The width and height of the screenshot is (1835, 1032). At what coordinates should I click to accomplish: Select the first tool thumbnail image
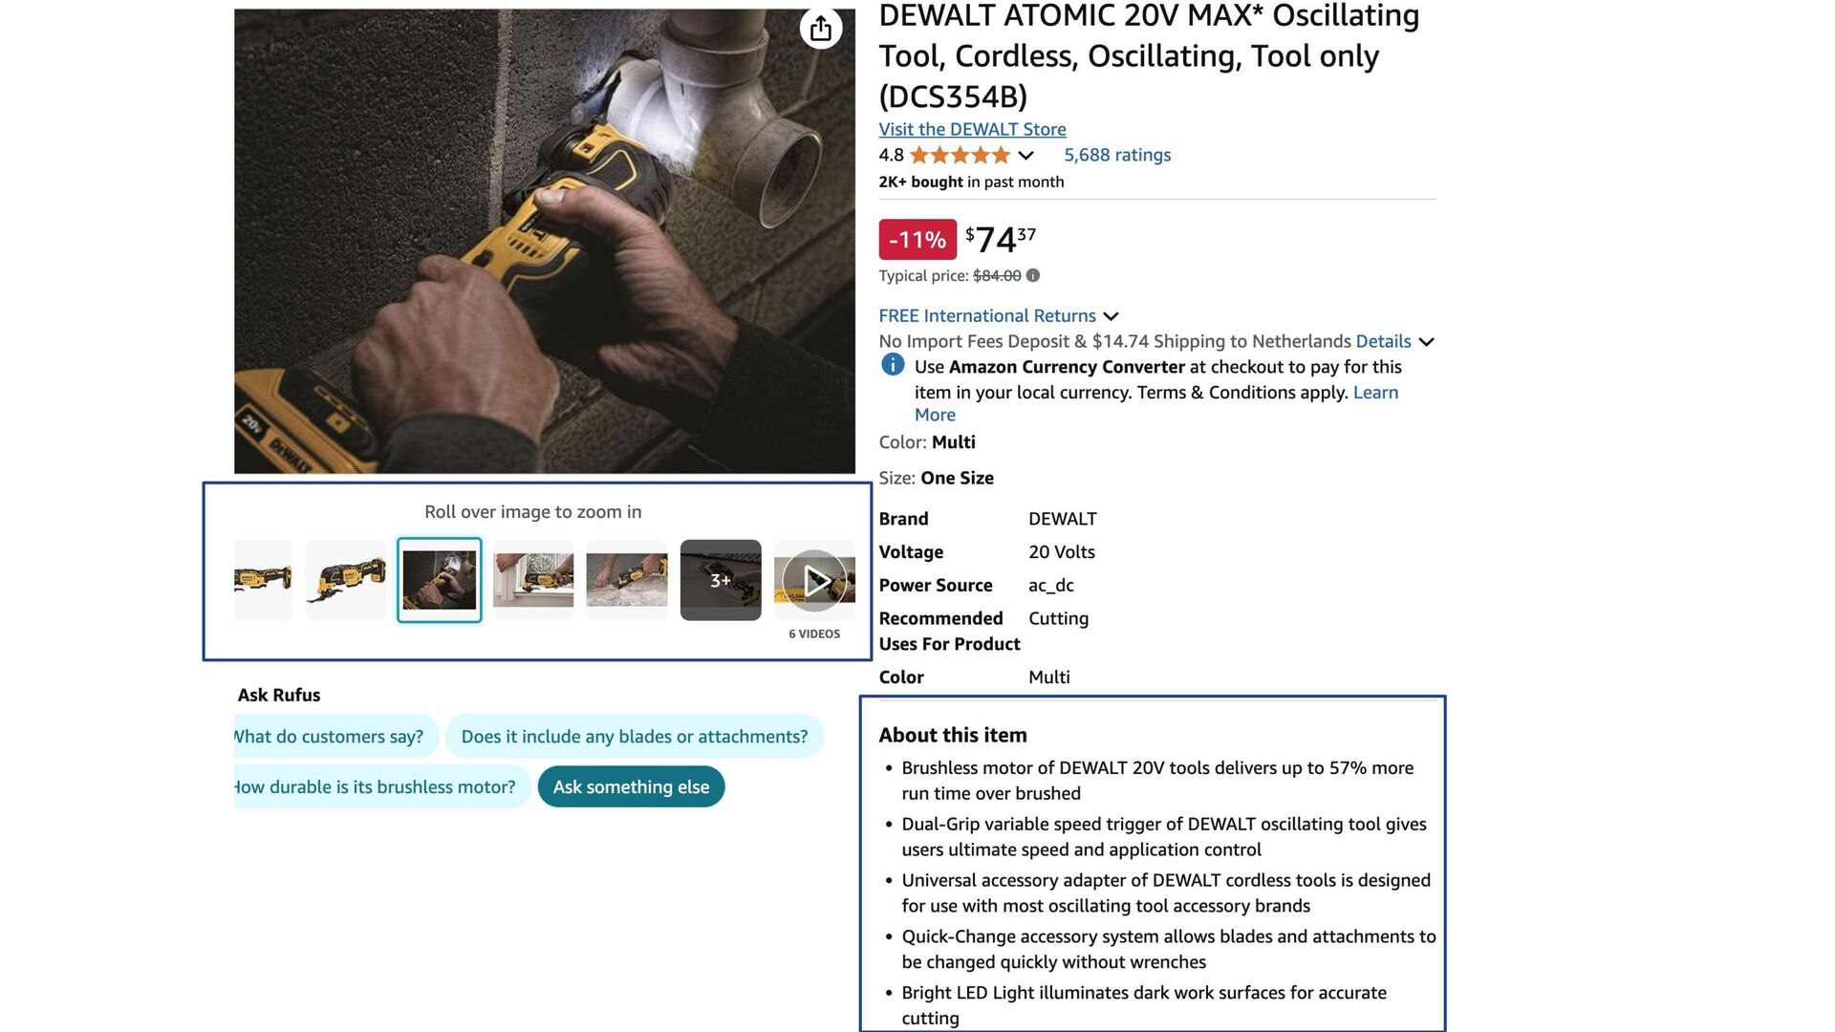pos(263,580)
